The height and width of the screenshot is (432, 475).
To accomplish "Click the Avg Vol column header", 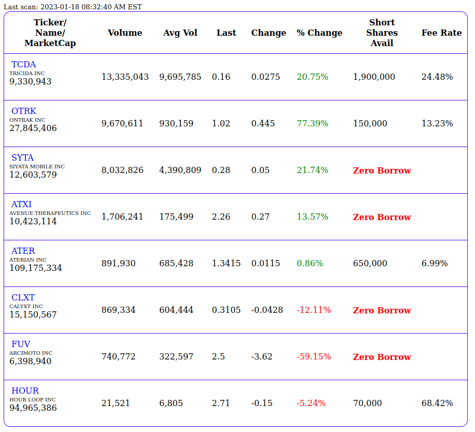I will point(180,33).
